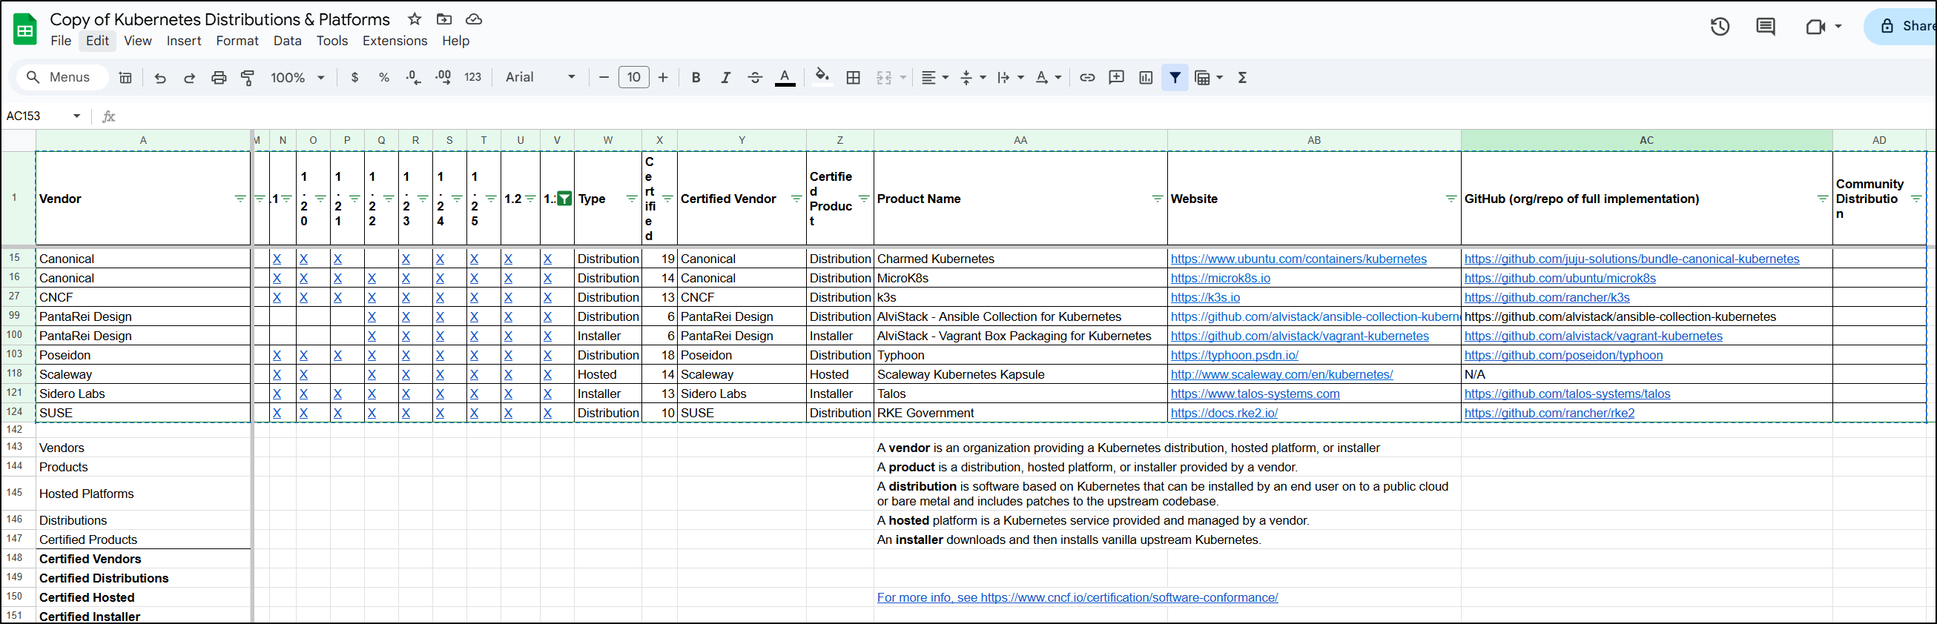Image resolution: width=1937 pixels, height=624 pixels.
Task: Open the zoom 100% dropdown
Action: pyautogui.click(x=297, y=77)
